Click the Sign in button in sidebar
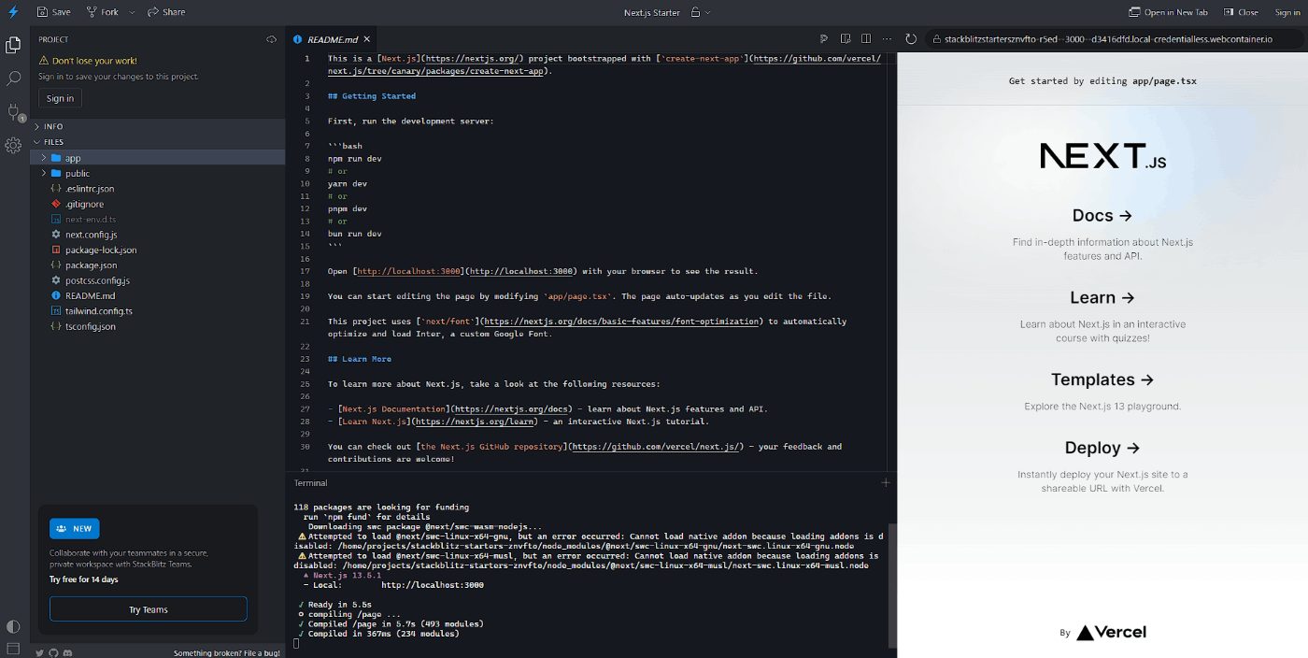The image size is (1308, 658). point(60,98)
